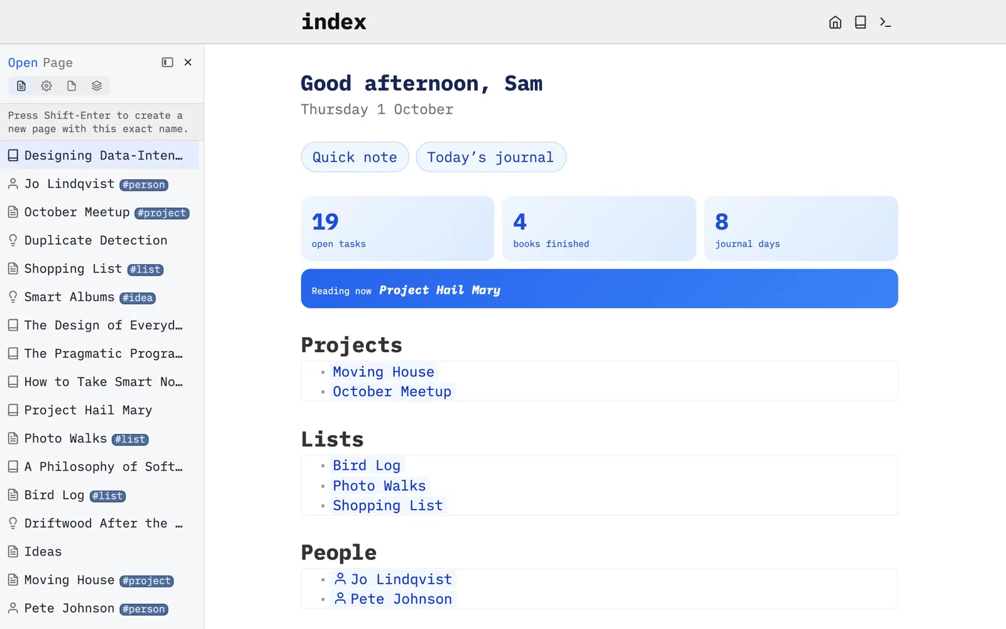Click the #idea tag beside Smart Albums
1006x629 pixels.
[x=138, y=298]
